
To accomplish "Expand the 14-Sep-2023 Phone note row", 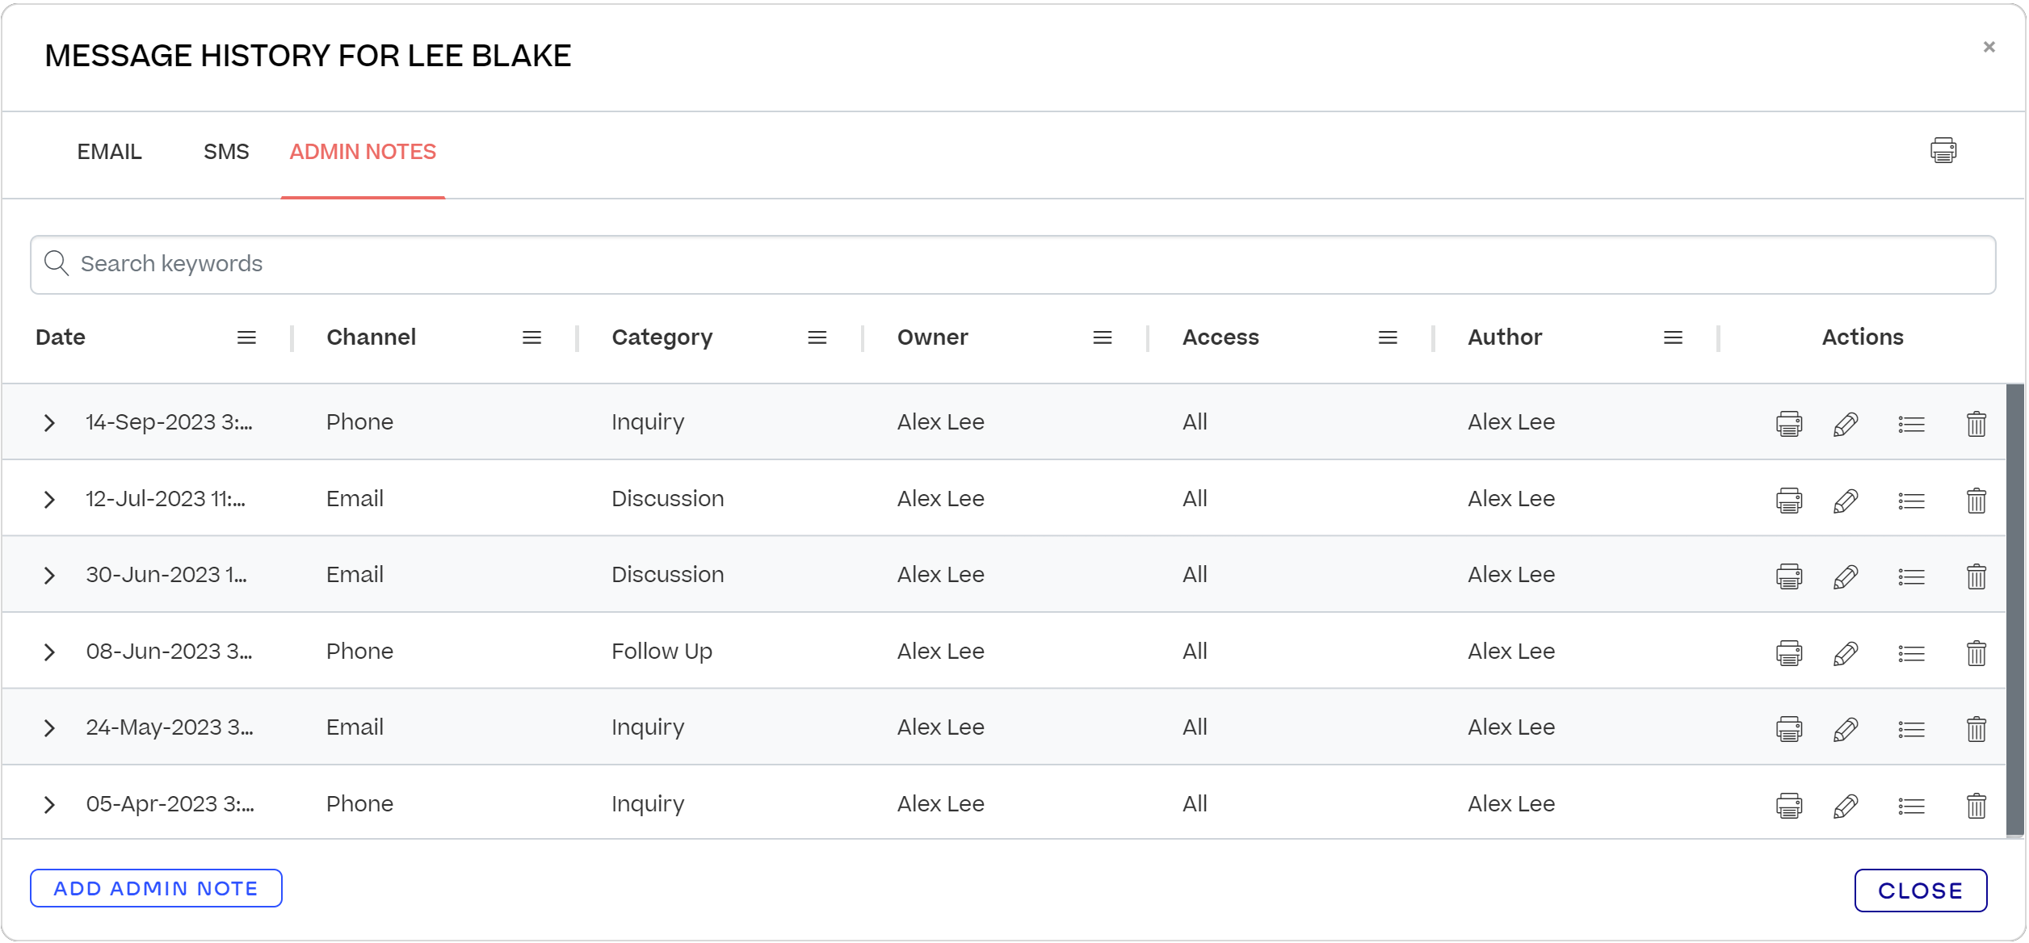I will point(50,422).
